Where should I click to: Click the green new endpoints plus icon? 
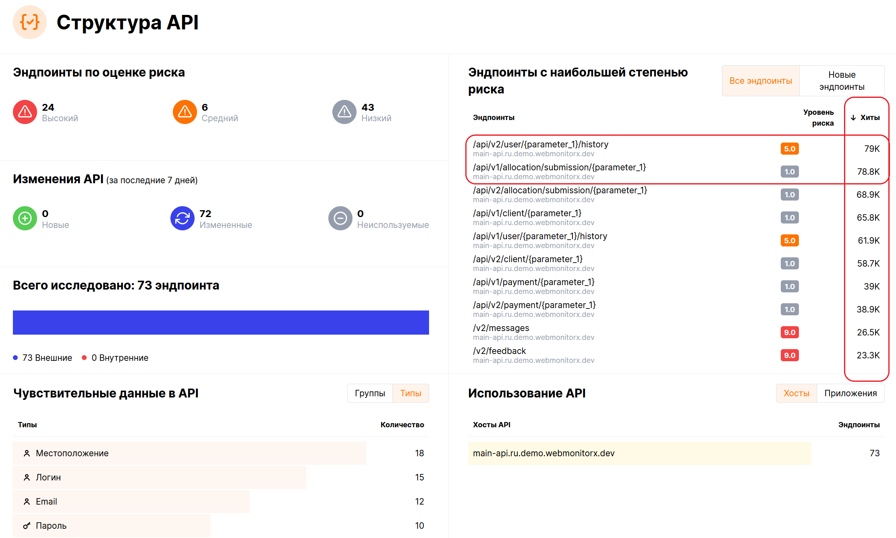coord(25,218)
